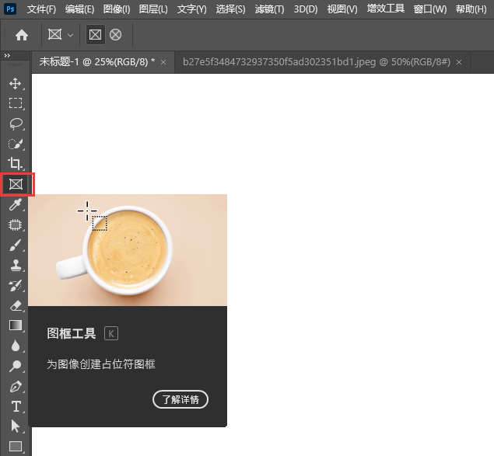Choose elliptical frame option in options bar

(115, 35)
